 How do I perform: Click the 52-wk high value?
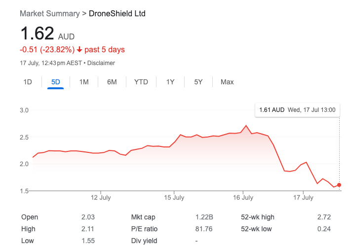click(324, 217)
